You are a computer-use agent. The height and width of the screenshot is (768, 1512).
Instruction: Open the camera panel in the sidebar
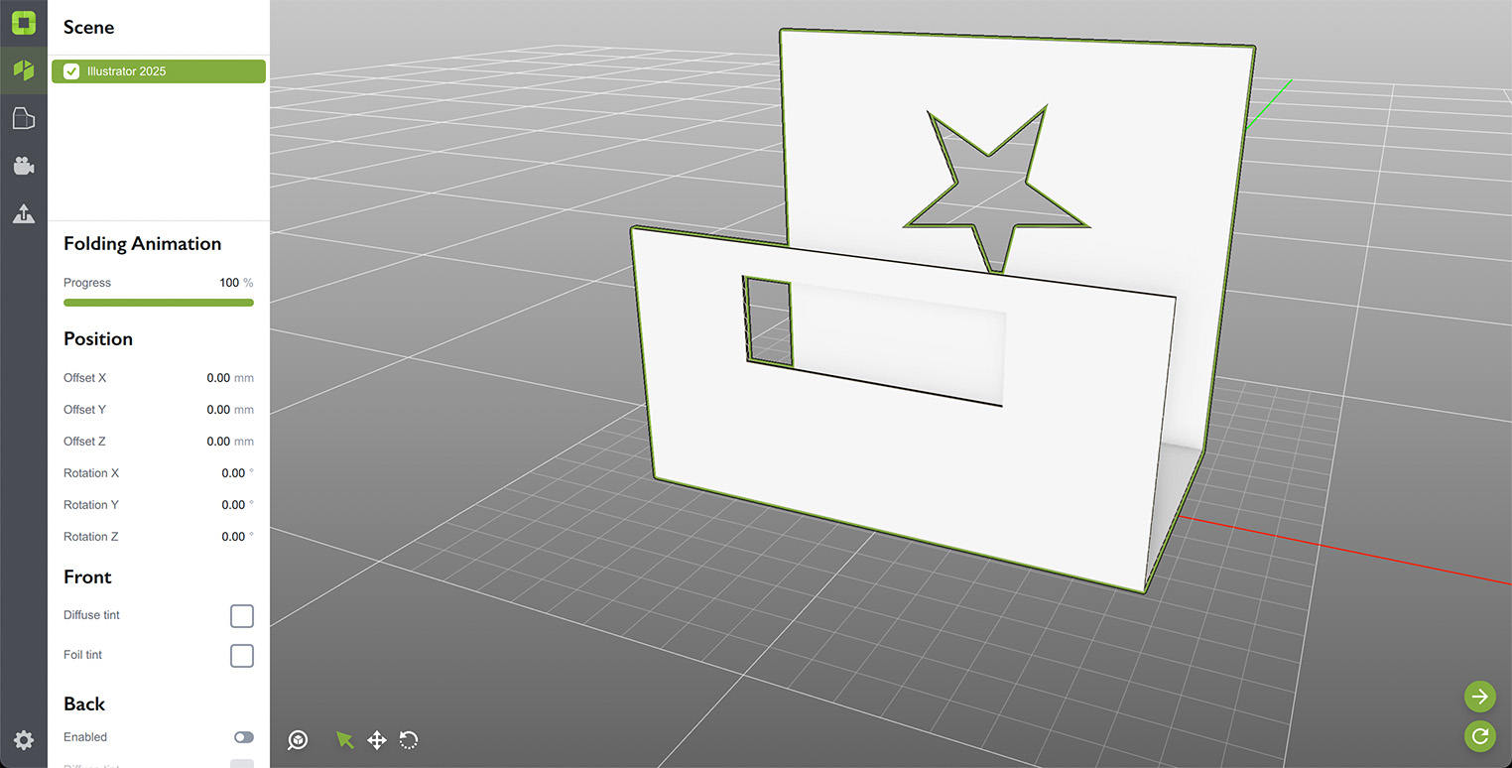coord(23,166)
